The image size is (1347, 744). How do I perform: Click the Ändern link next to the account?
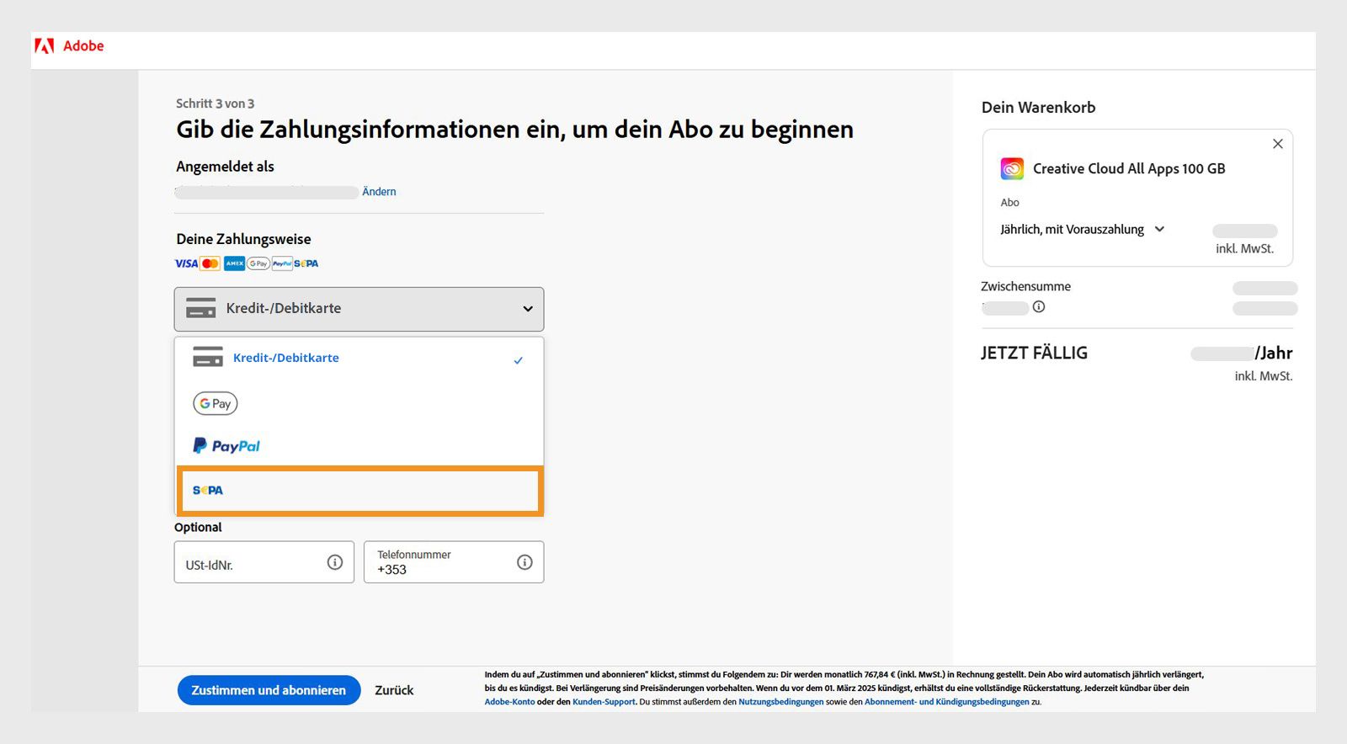click(x=379, y=192)
